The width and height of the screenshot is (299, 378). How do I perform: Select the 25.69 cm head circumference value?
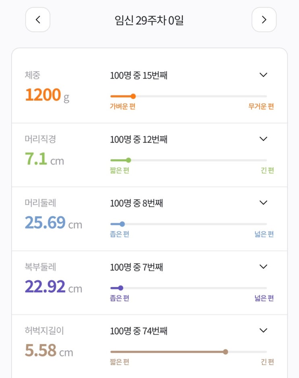tap(53, 223)
